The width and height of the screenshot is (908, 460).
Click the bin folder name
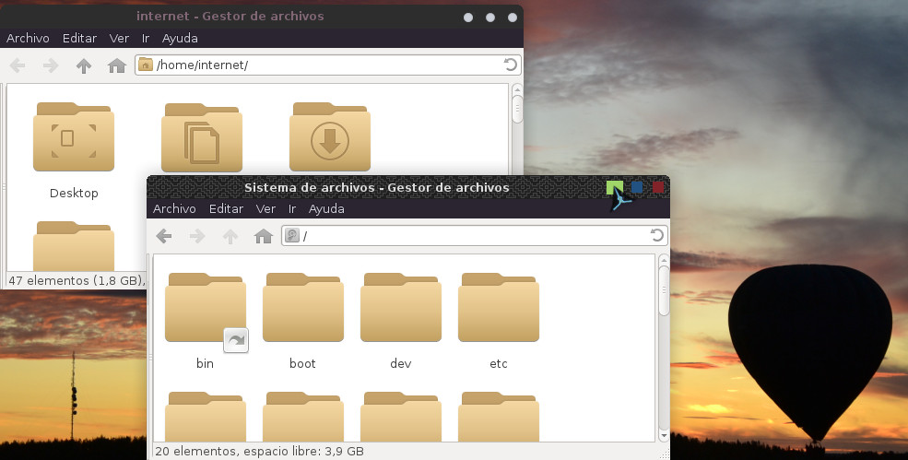point(205,363)
